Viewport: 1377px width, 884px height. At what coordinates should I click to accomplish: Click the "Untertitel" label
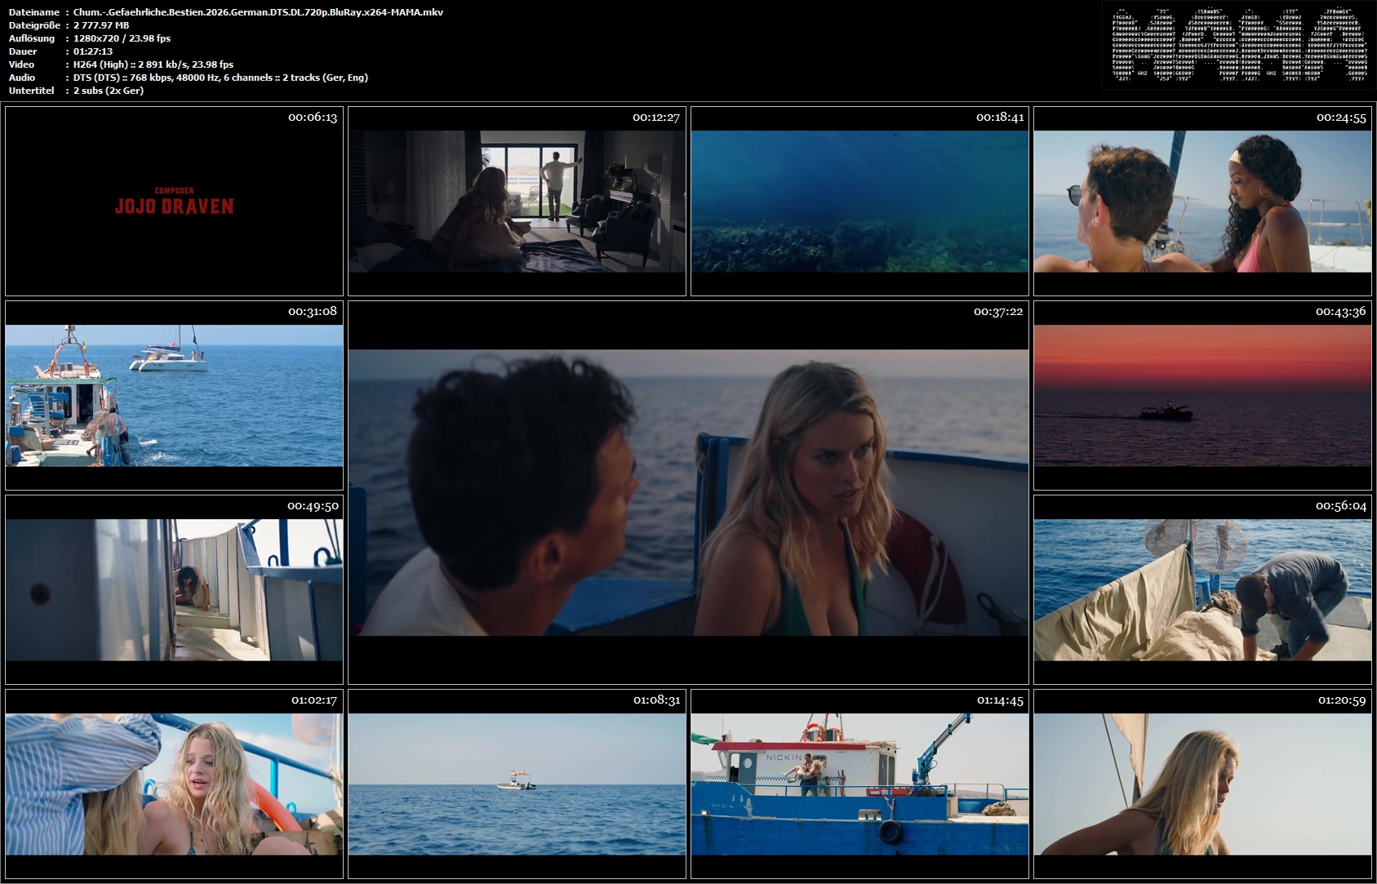32,91
